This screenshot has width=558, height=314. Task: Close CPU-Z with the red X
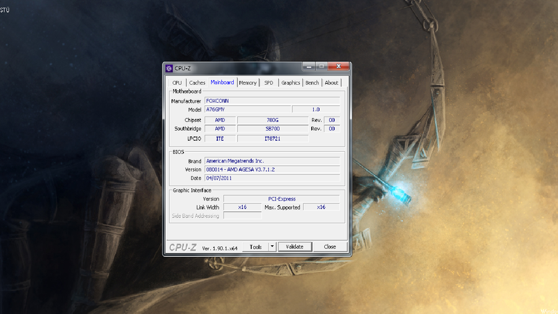(339, 66)
